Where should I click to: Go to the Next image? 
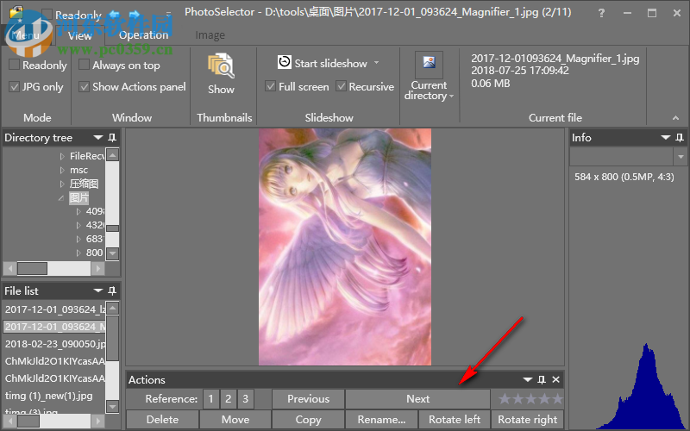click(x=417, y=399)
